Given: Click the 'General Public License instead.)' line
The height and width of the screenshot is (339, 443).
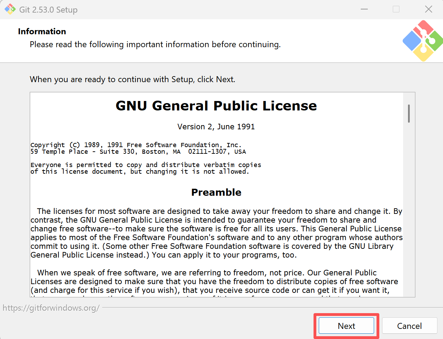Looking at the screenshot, I should pyautogui.click(x=164, y=255).
